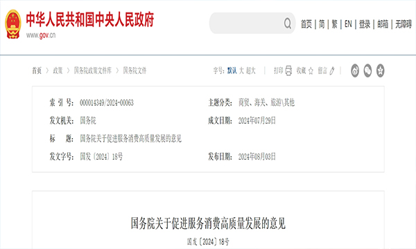Viewport: 416px width, 249px height.
Task: Go to 首页 breadcrumb
Action: point(37,71)
